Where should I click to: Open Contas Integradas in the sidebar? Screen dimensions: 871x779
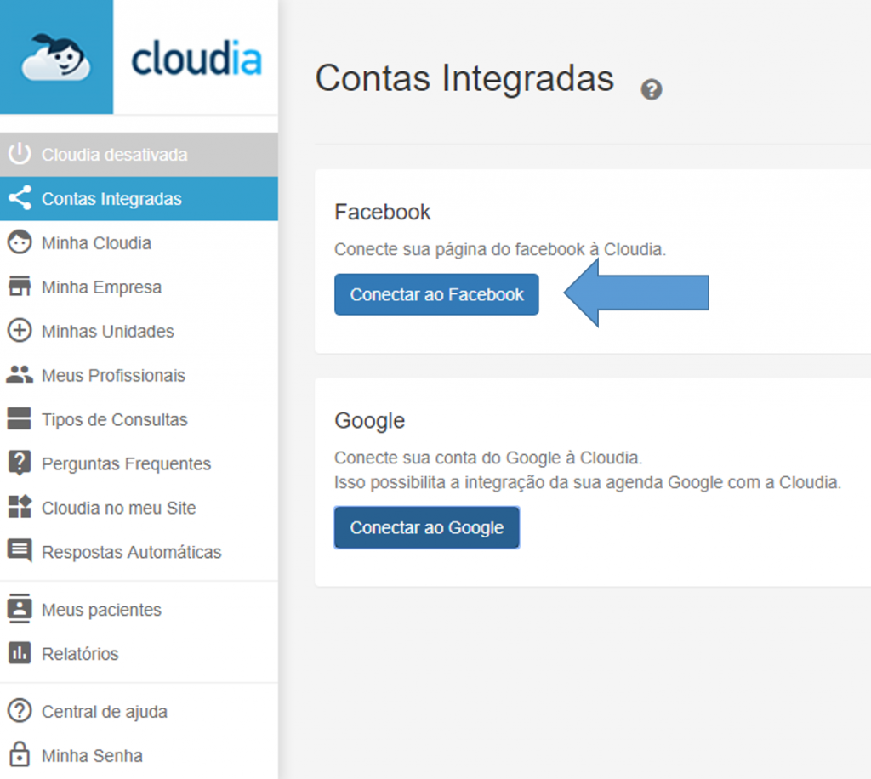tap(139, 199)
